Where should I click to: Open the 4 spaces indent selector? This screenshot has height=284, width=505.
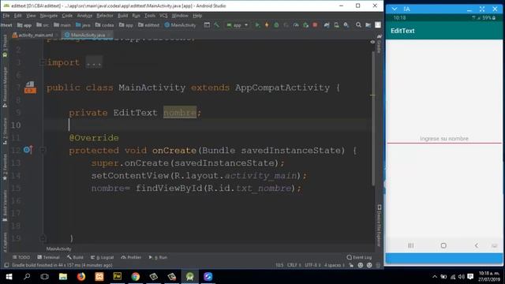[x=334, y=265]
